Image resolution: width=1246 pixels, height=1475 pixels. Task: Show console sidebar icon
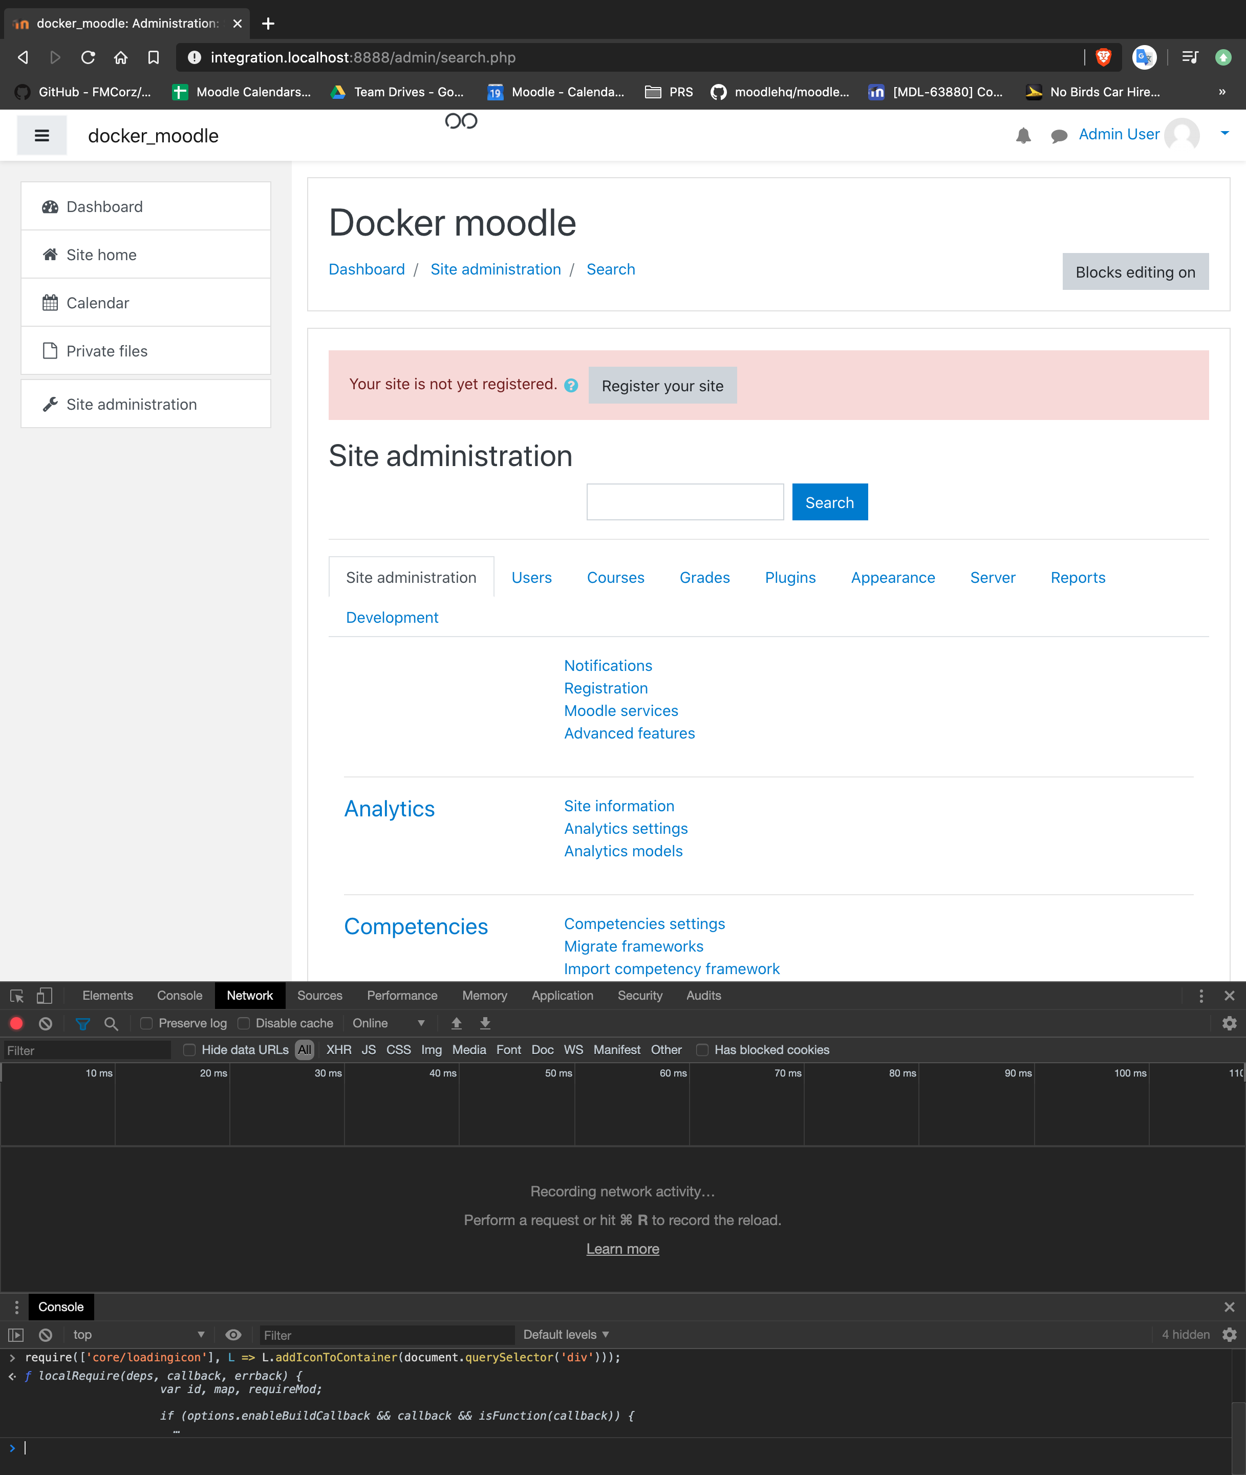click(15, 1334)
